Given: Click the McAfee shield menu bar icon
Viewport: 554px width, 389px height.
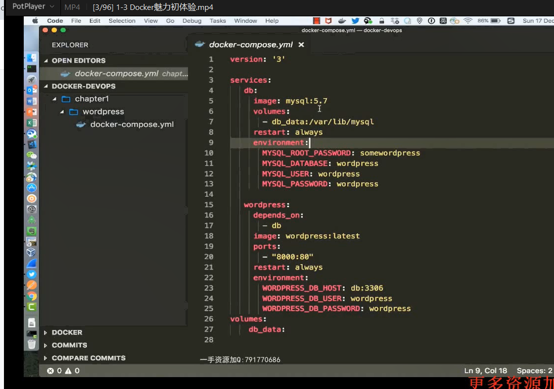Looking at the screenshot, I should pos(328,21).
